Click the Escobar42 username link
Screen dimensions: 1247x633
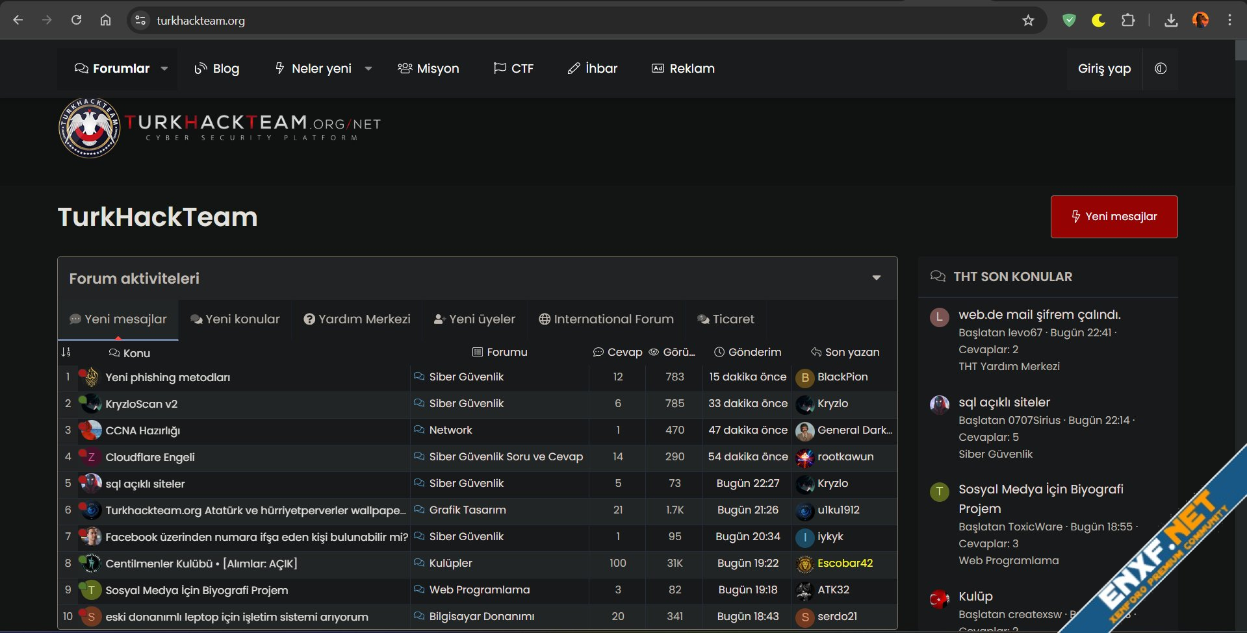[x=845, y=563]
